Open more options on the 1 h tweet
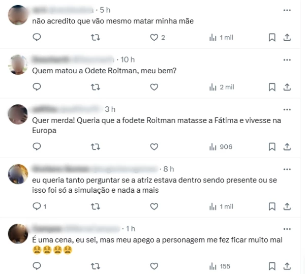The image size is (305, 274). click(287, 229)
